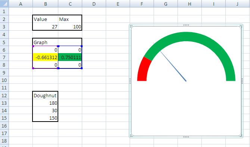Select column A header
The image size is (250, 147).
[x=21, y=3]
